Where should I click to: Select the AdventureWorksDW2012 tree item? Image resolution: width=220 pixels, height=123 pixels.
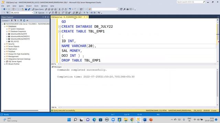tap(20, 37)
